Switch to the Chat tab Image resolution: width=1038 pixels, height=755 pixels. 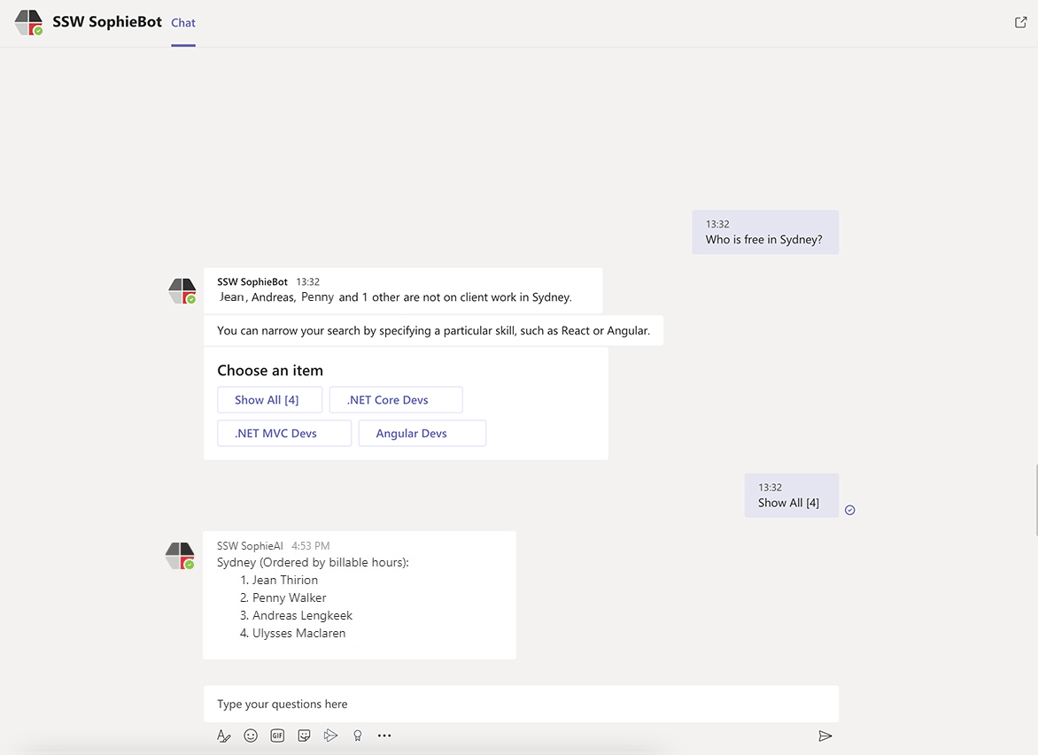pyautogui.click(x=183, y=23)
